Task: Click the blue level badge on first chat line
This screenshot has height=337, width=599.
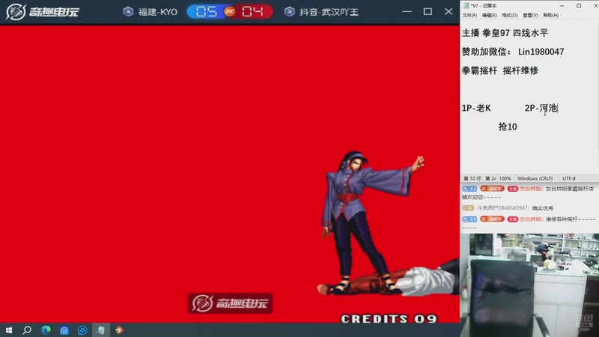Action: 469,189
